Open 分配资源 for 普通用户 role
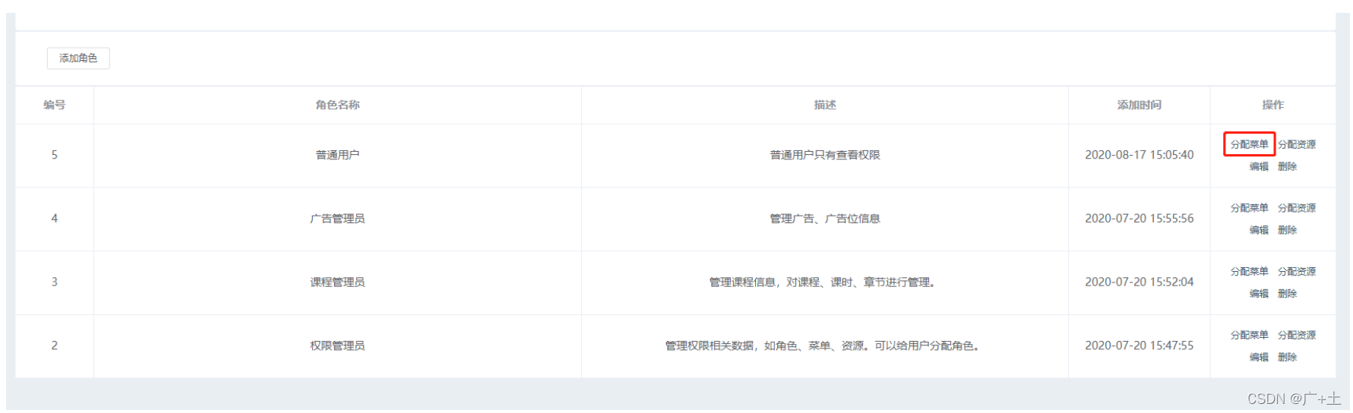The height and width of the screenshot is (413, 1353). pyautogui.click(x=1297, y=144)
